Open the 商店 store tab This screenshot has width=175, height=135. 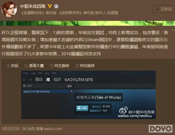coord(39,79)
